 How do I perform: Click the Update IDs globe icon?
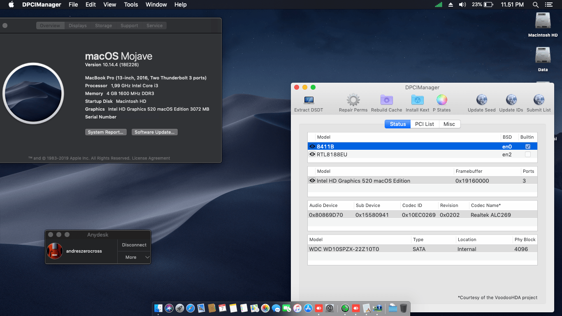[x=511, y=100]
